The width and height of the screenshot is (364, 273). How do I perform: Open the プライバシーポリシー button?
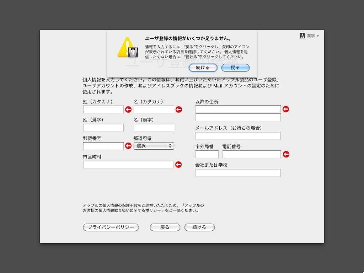(x=111, y=227)
